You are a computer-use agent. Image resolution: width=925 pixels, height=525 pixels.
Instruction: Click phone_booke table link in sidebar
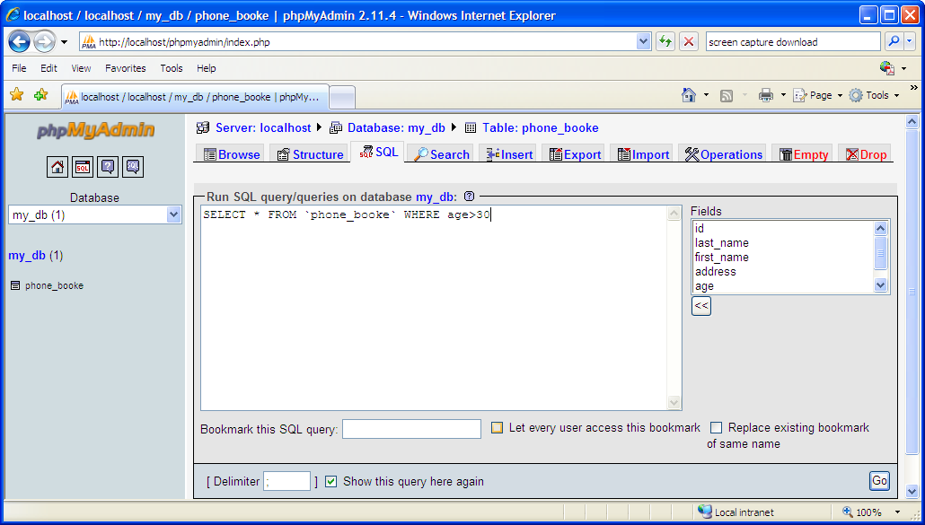pos(54,285)
